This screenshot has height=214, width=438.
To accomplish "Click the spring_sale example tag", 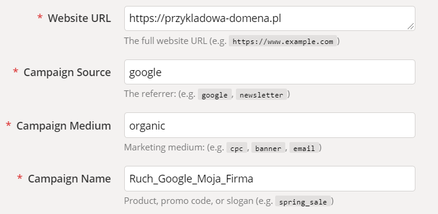I will tap(303, 202).
